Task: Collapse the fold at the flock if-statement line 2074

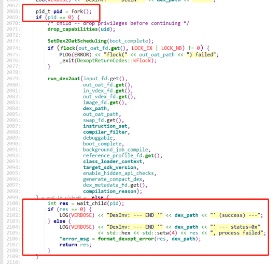Action: [45, 48]
